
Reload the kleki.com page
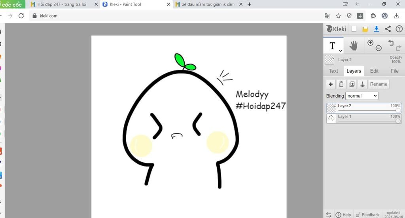pos(21,16)
